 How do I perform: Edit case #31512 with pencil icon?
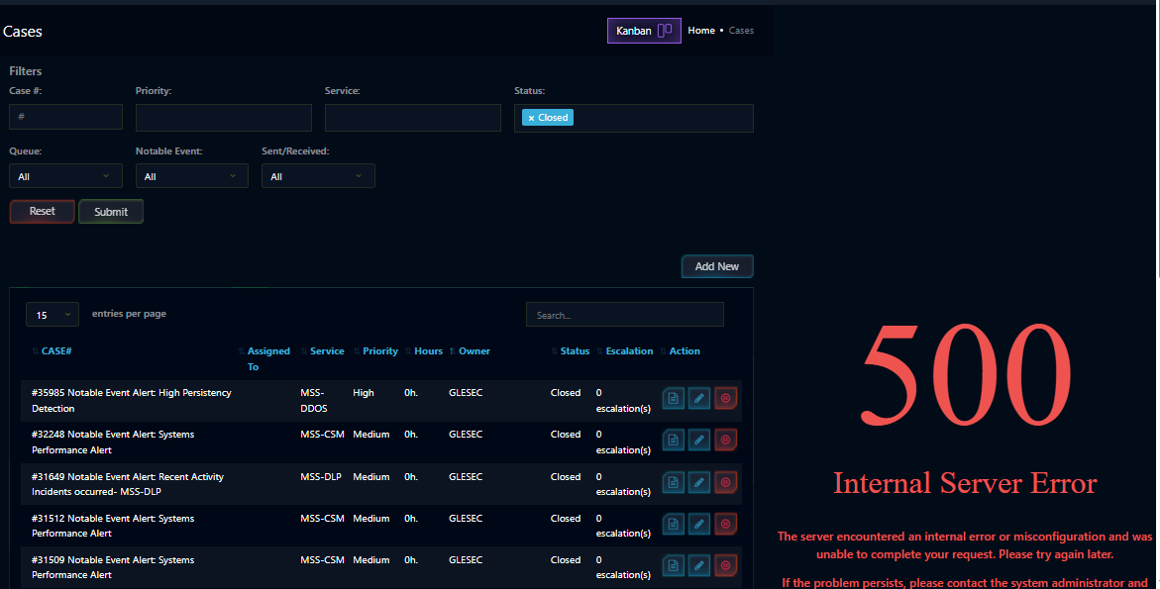(x=699, y=524)
